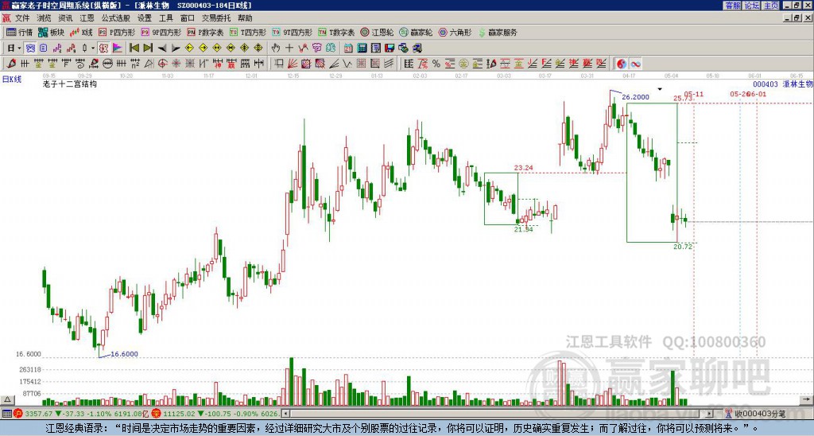Open the 浏览 menu
The width and height of the screenshot is (814, 436).
pos(45,18)
